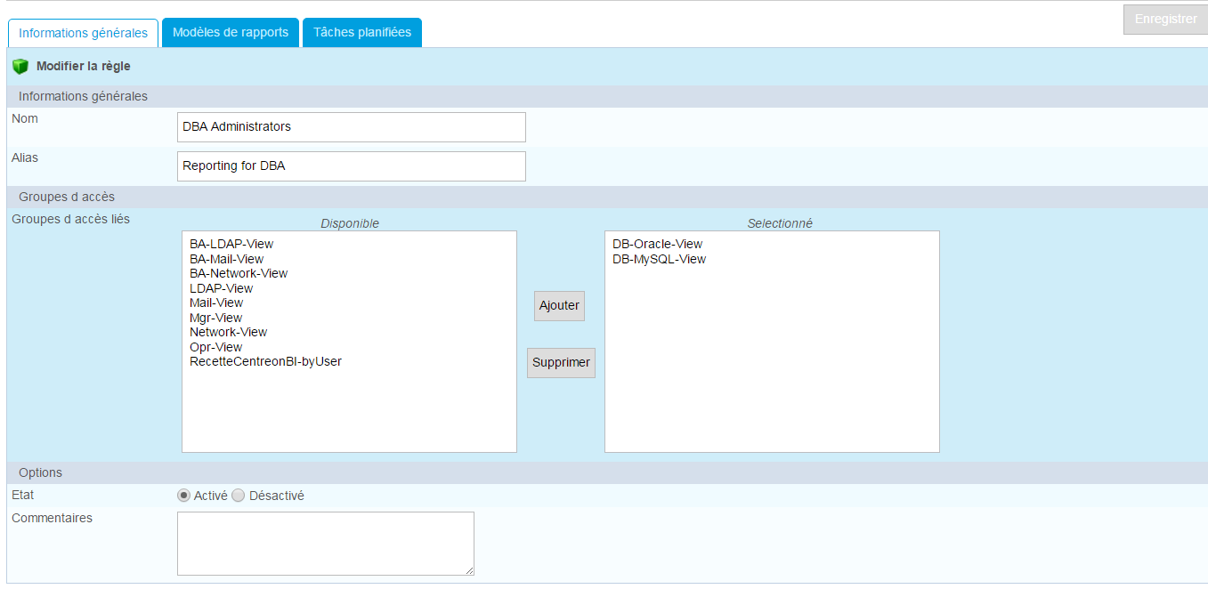Select DB-MySQL-View in selected list
1208x589 pixels.
[x=659, y=259]
